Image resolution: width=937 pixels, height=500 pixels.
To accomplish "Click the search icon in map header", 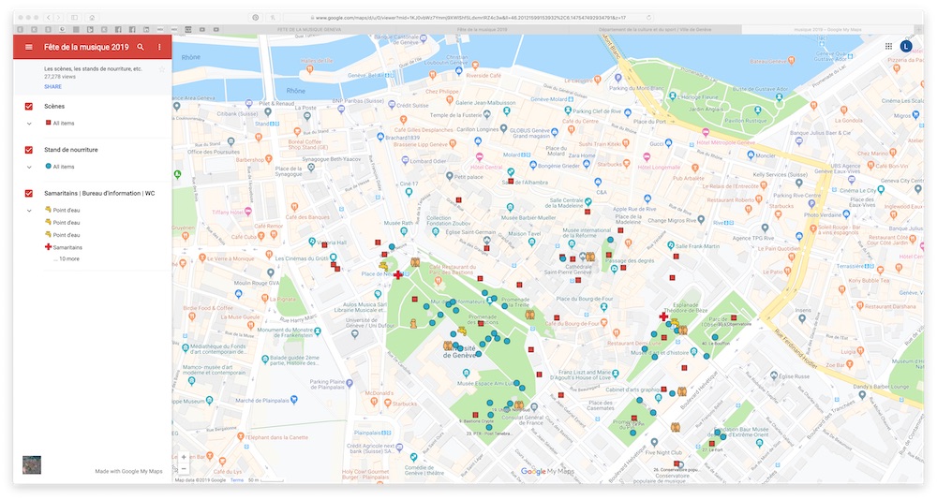I will point(141,47).
